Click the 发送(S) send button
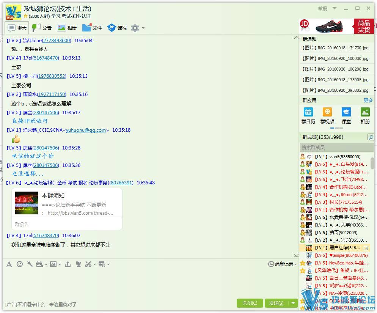The width and height of the screenshot is (377, 313). click(x=276, y=303)
